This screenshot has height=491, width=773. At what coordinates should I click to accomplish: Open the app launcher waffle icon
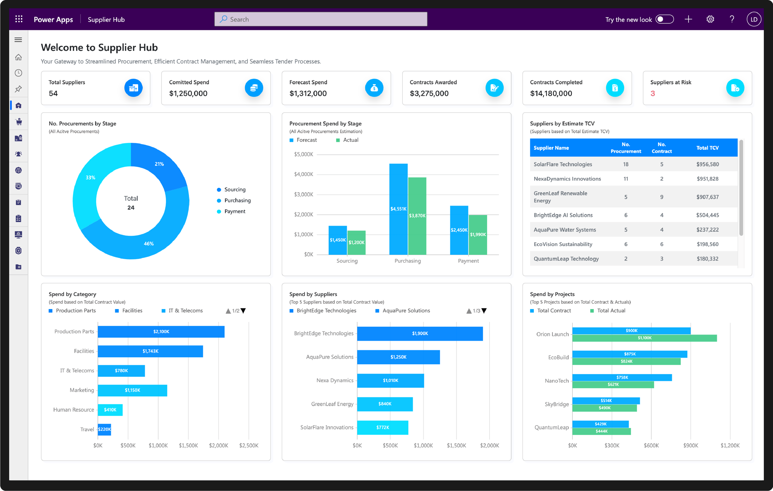tap(19, 19)
